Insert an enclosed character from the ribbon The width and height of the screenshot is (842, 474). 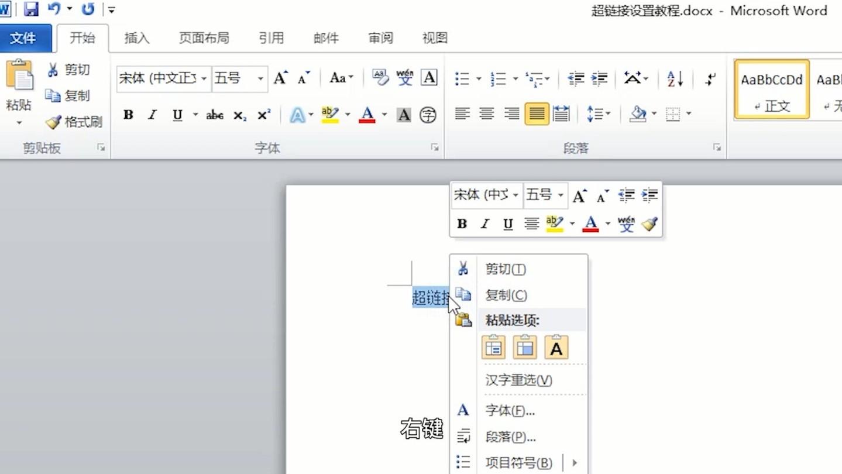pos(428,115)
